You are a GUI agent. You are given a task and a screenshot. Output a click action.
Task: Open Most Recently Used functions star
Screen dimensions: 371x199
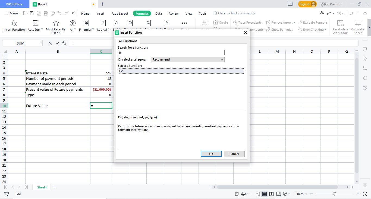click(x=56, y=23)
